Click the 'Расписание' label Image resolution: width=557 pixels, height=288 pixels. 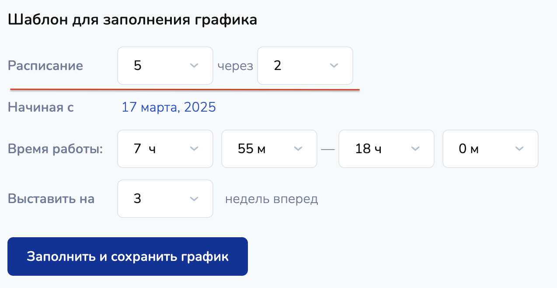45,66
